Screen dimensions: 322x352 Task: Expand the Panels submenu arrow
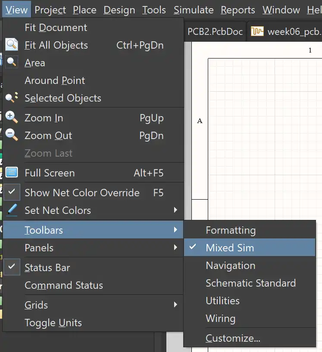tap(175, 247)
